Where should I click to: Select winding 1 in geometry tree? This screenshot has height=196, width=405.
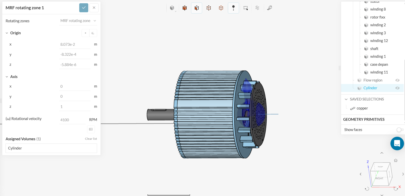378,56
